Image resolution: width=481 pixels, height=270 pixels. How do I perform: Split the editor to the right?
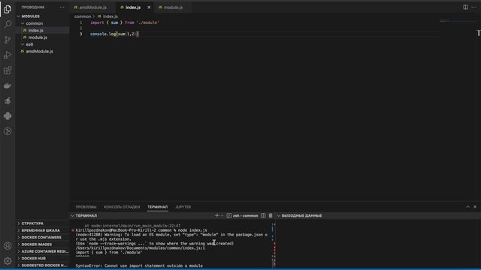(465, 7)
